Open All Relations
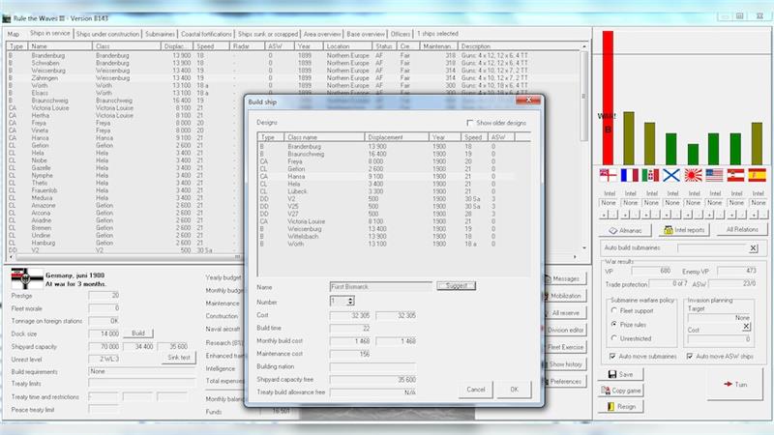The image size is (774, 435). coord(742,229)
